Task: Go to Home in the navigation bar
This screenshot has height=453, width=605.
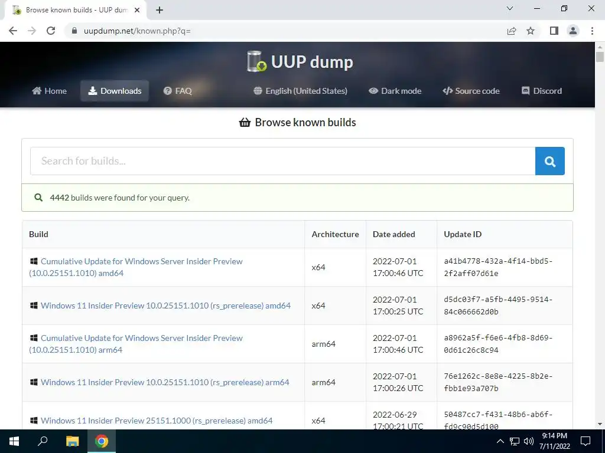Action: 50,91
